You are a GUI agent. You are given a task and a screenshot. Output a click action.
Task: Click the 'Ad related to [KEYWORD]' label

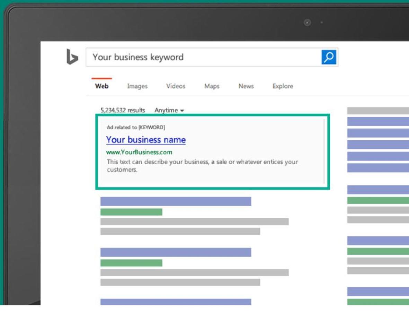pyautogui.click(x=136, y=128)
